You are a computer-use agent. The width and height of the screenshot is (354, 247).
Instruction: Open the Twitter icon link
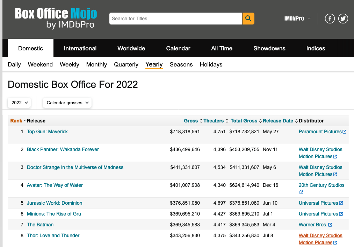coord(343,19)
